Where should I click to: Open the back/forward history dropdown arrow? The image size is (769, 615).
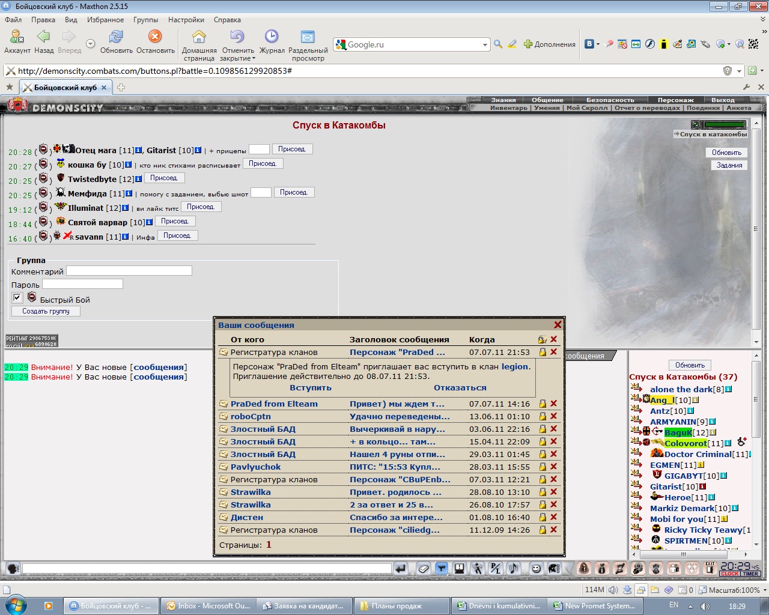point(90,44)
